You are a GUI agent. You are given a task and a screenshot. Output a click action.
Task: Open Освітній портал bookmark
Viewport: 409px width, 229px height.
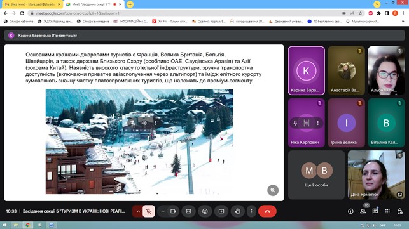pyautogui.click(x=209, y=22)
